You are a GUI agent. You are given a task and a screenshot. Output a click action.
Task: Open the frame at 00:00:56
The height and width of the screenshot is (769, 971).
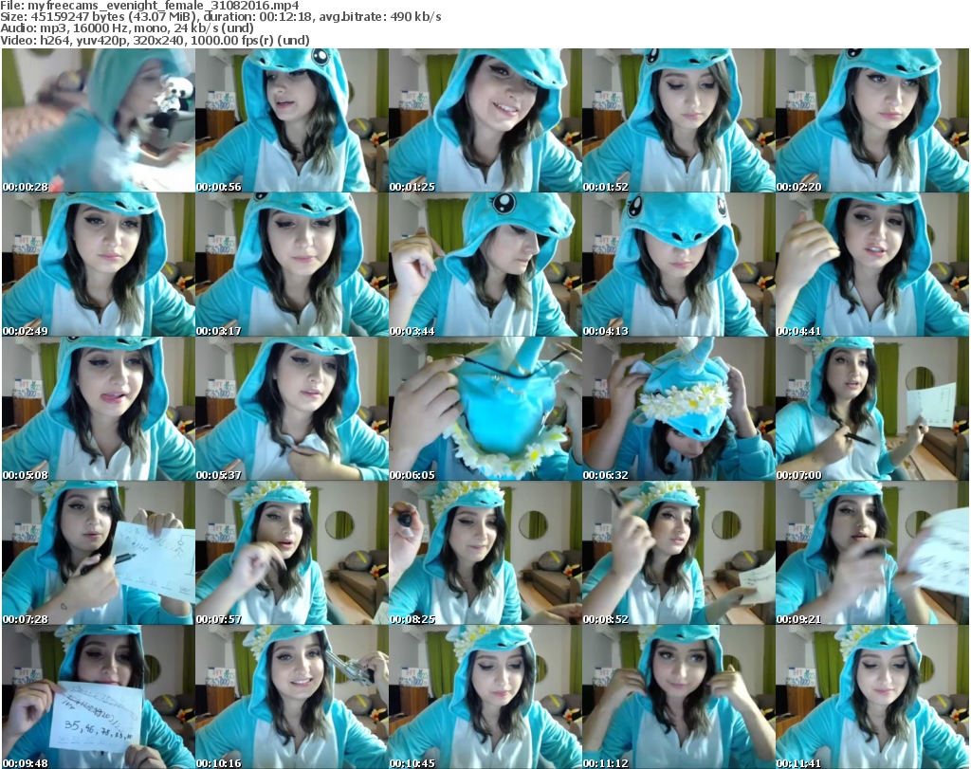(292, 120)
